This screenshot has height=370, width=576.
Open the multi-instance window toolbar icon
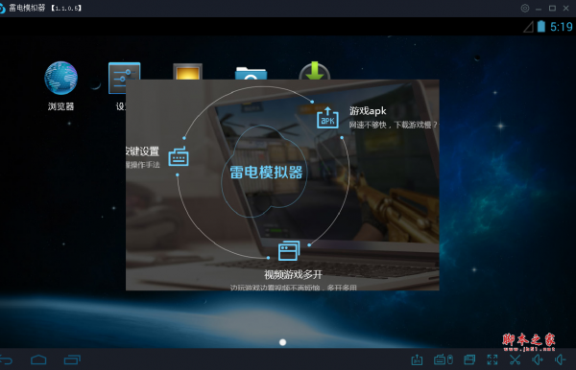469,359
